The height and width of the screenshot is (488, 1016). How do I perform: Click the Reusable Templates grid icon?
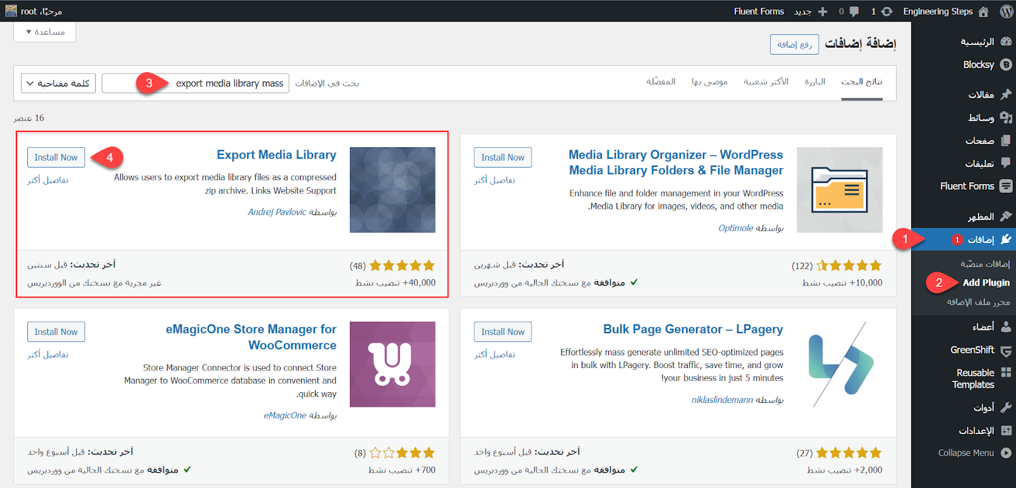[x=1006, y=373]
